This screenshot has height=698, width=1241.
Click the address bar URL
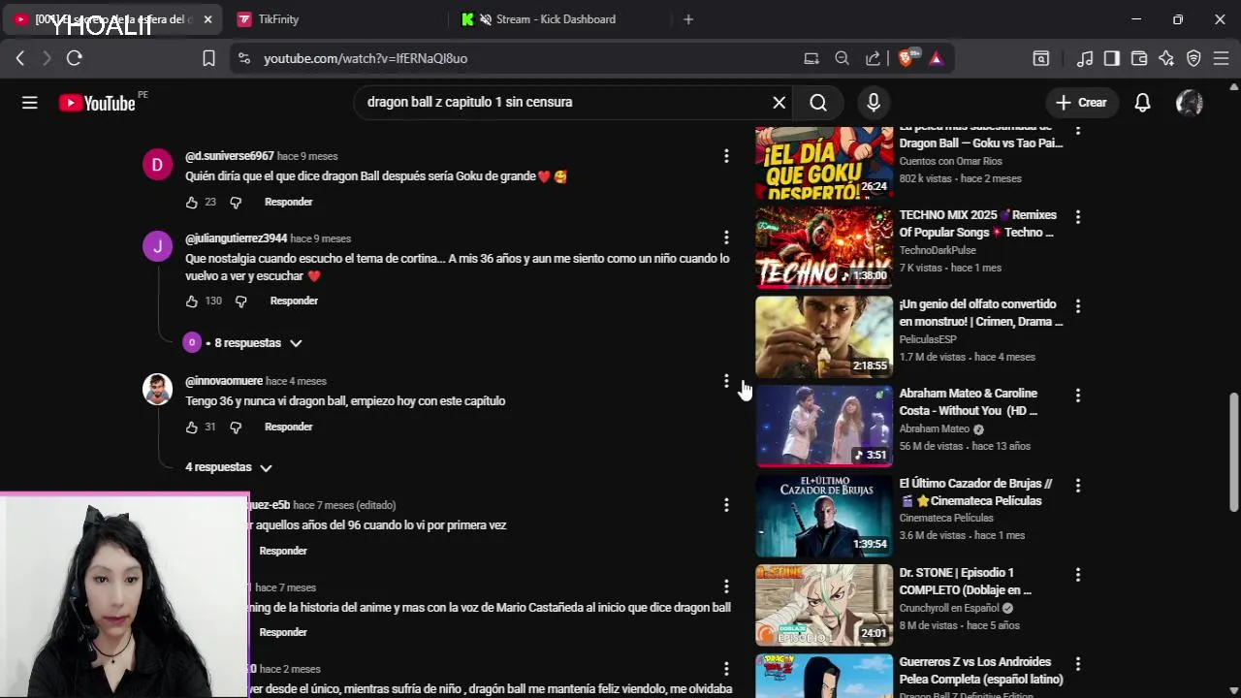(366, 58)
